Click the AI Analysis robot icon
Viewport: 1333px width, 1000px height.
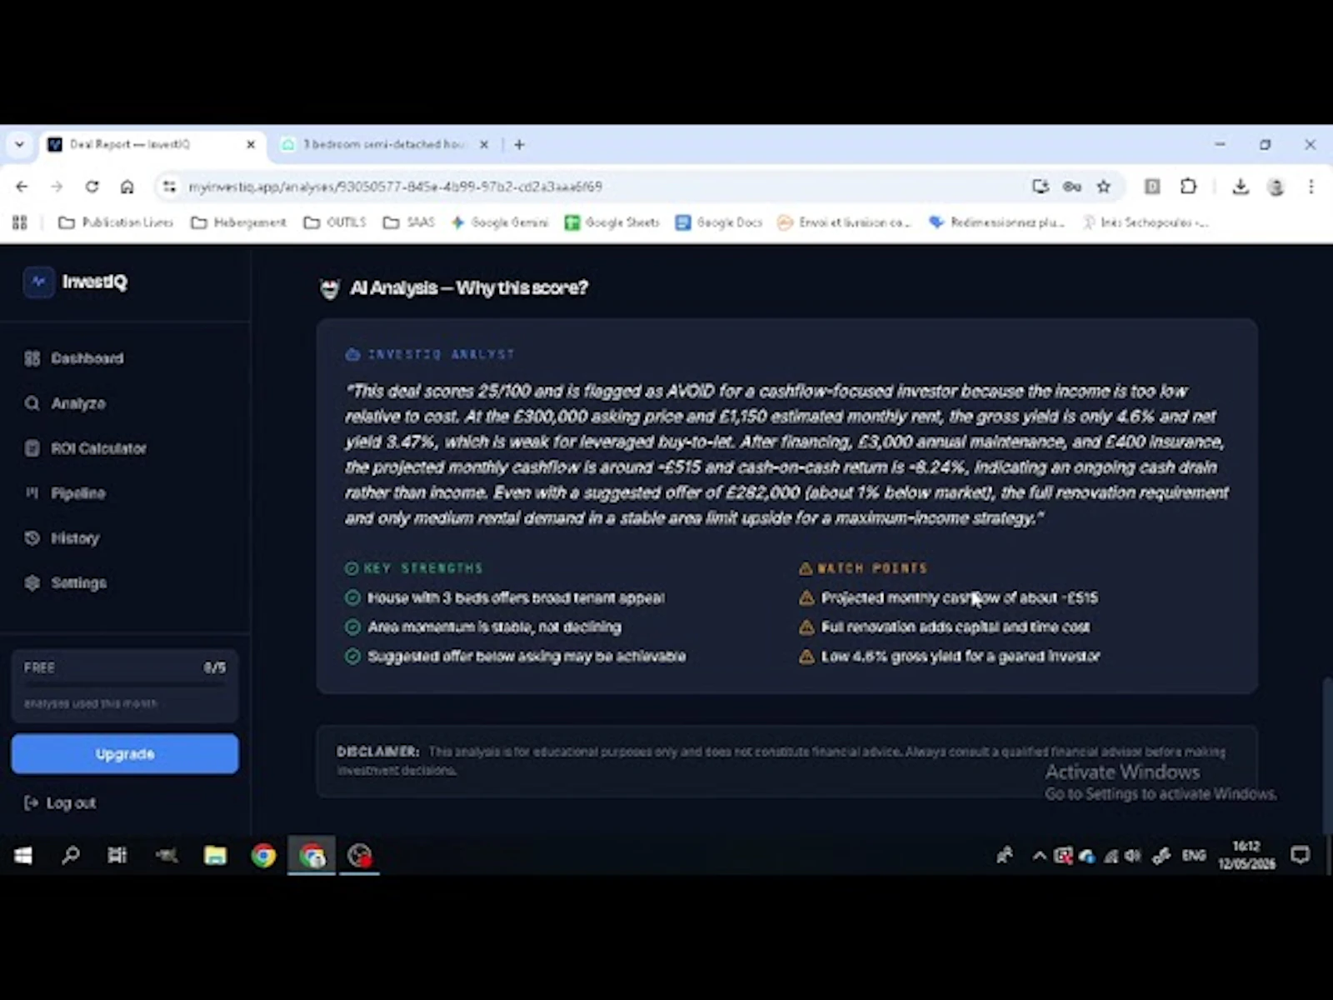click(x=330, y=289)
